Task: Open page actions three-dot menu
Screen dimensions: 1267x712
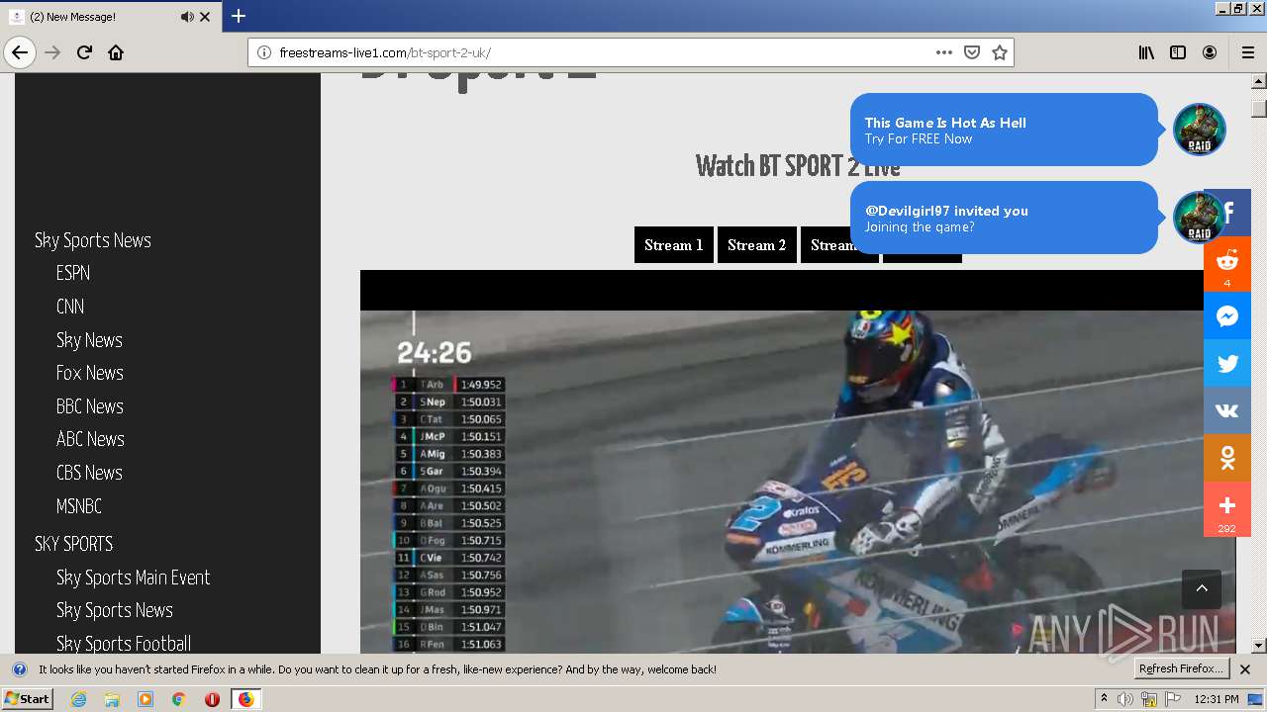Action: [943, 52]
